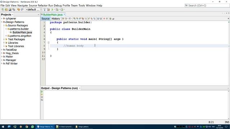
Task: Click the Clean and Build icon
Action: click(48, 10)
